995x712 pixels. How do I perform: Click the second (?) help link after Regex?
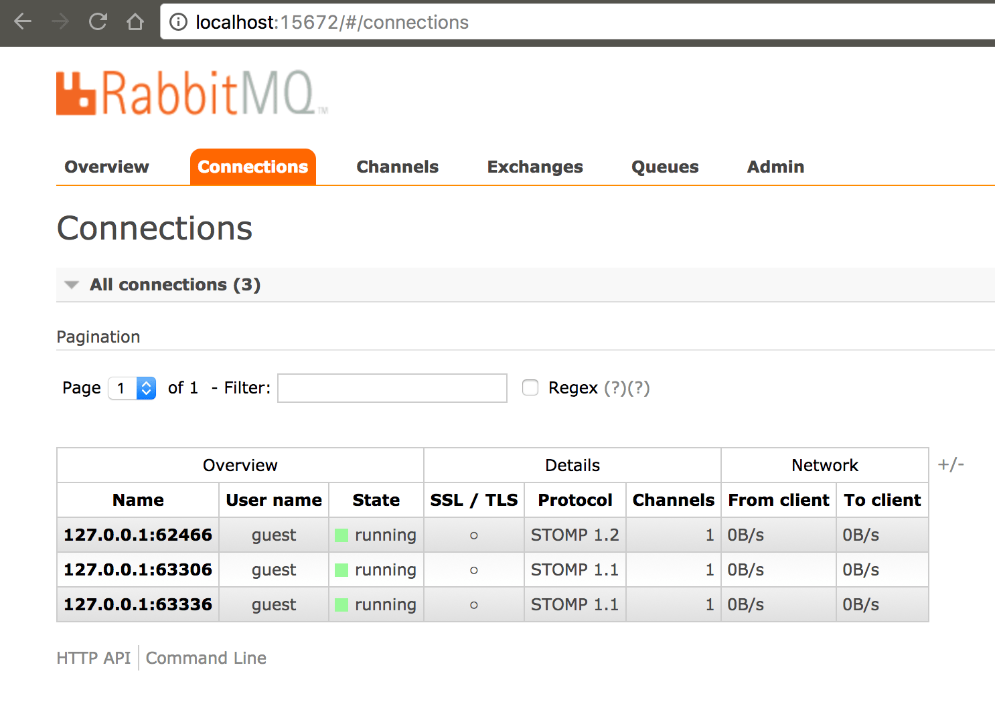[x=639, y=388]
